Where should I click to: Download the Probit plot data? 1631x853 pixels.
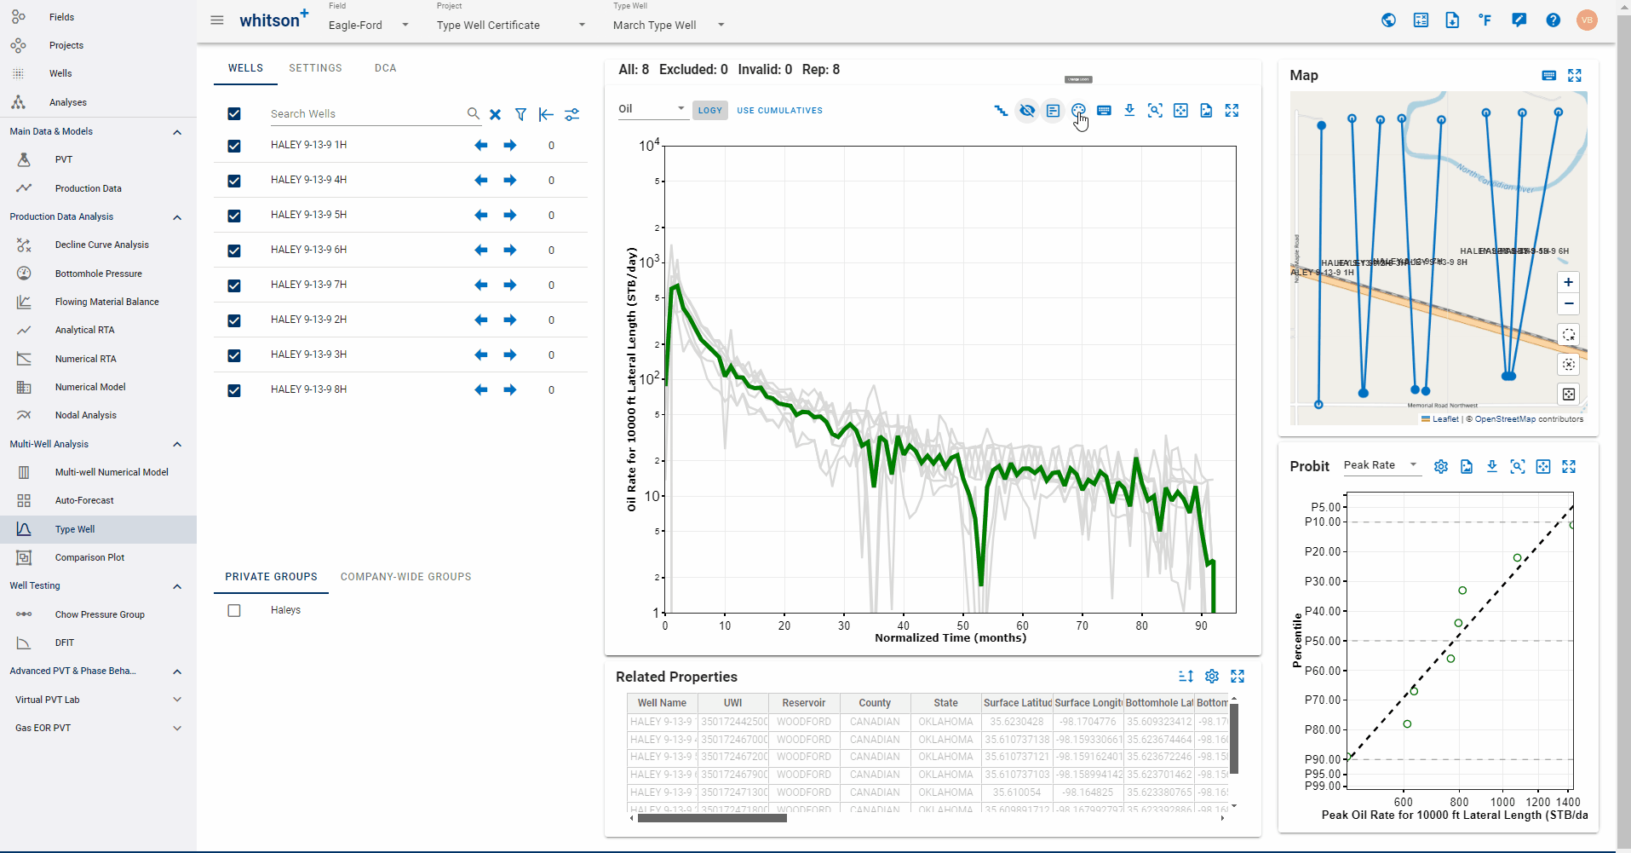tap(1492, 467)
